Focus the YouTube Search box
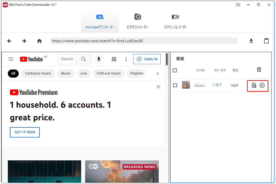Screen dimensions: 276x184 [67, 59]
